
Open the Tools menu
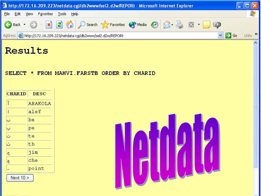point(62,14)
